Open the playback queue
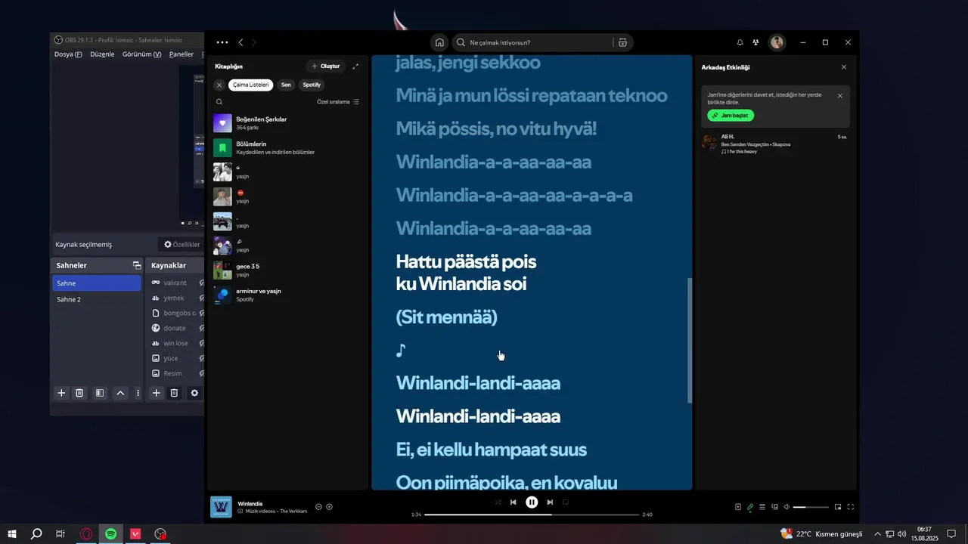Image resolution: width=968 pixels, height=544 pixels. point(762,507)
